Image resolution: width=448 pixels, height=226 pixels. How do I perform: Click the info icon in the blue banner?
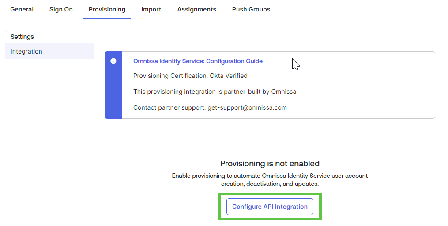pyautogui.click(x=113, y=61)
